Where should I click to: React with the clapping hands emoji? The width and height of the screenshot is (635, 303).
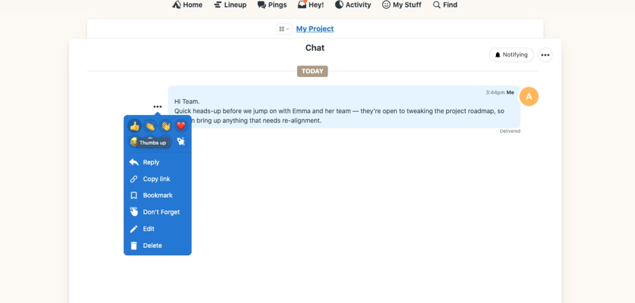[x=150, y=126]
